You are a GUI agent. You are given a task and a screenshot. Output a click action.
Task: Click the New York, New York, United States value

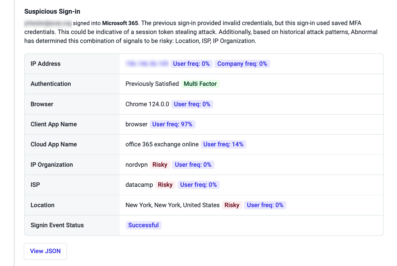point(173,205)
